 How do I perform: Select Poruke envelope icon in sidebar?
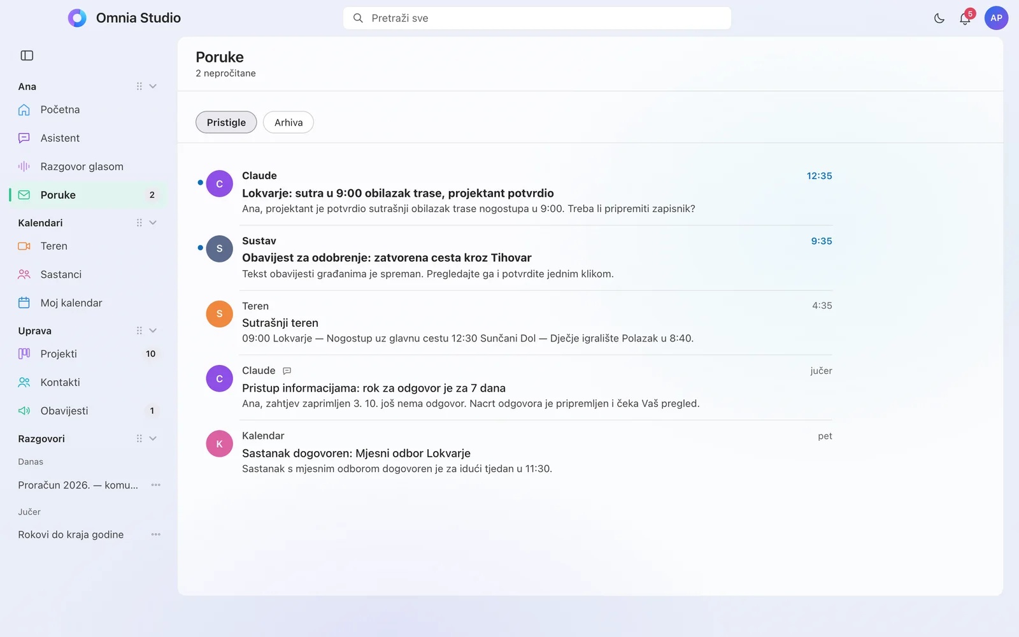[x=24, y=195]
